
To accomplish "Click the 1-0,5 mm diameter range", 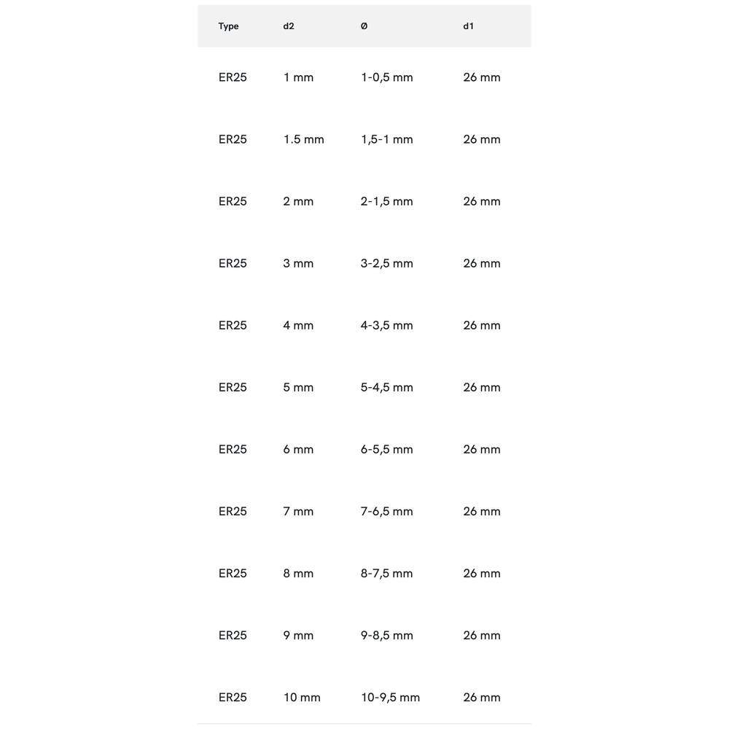I will pos(387,77).
